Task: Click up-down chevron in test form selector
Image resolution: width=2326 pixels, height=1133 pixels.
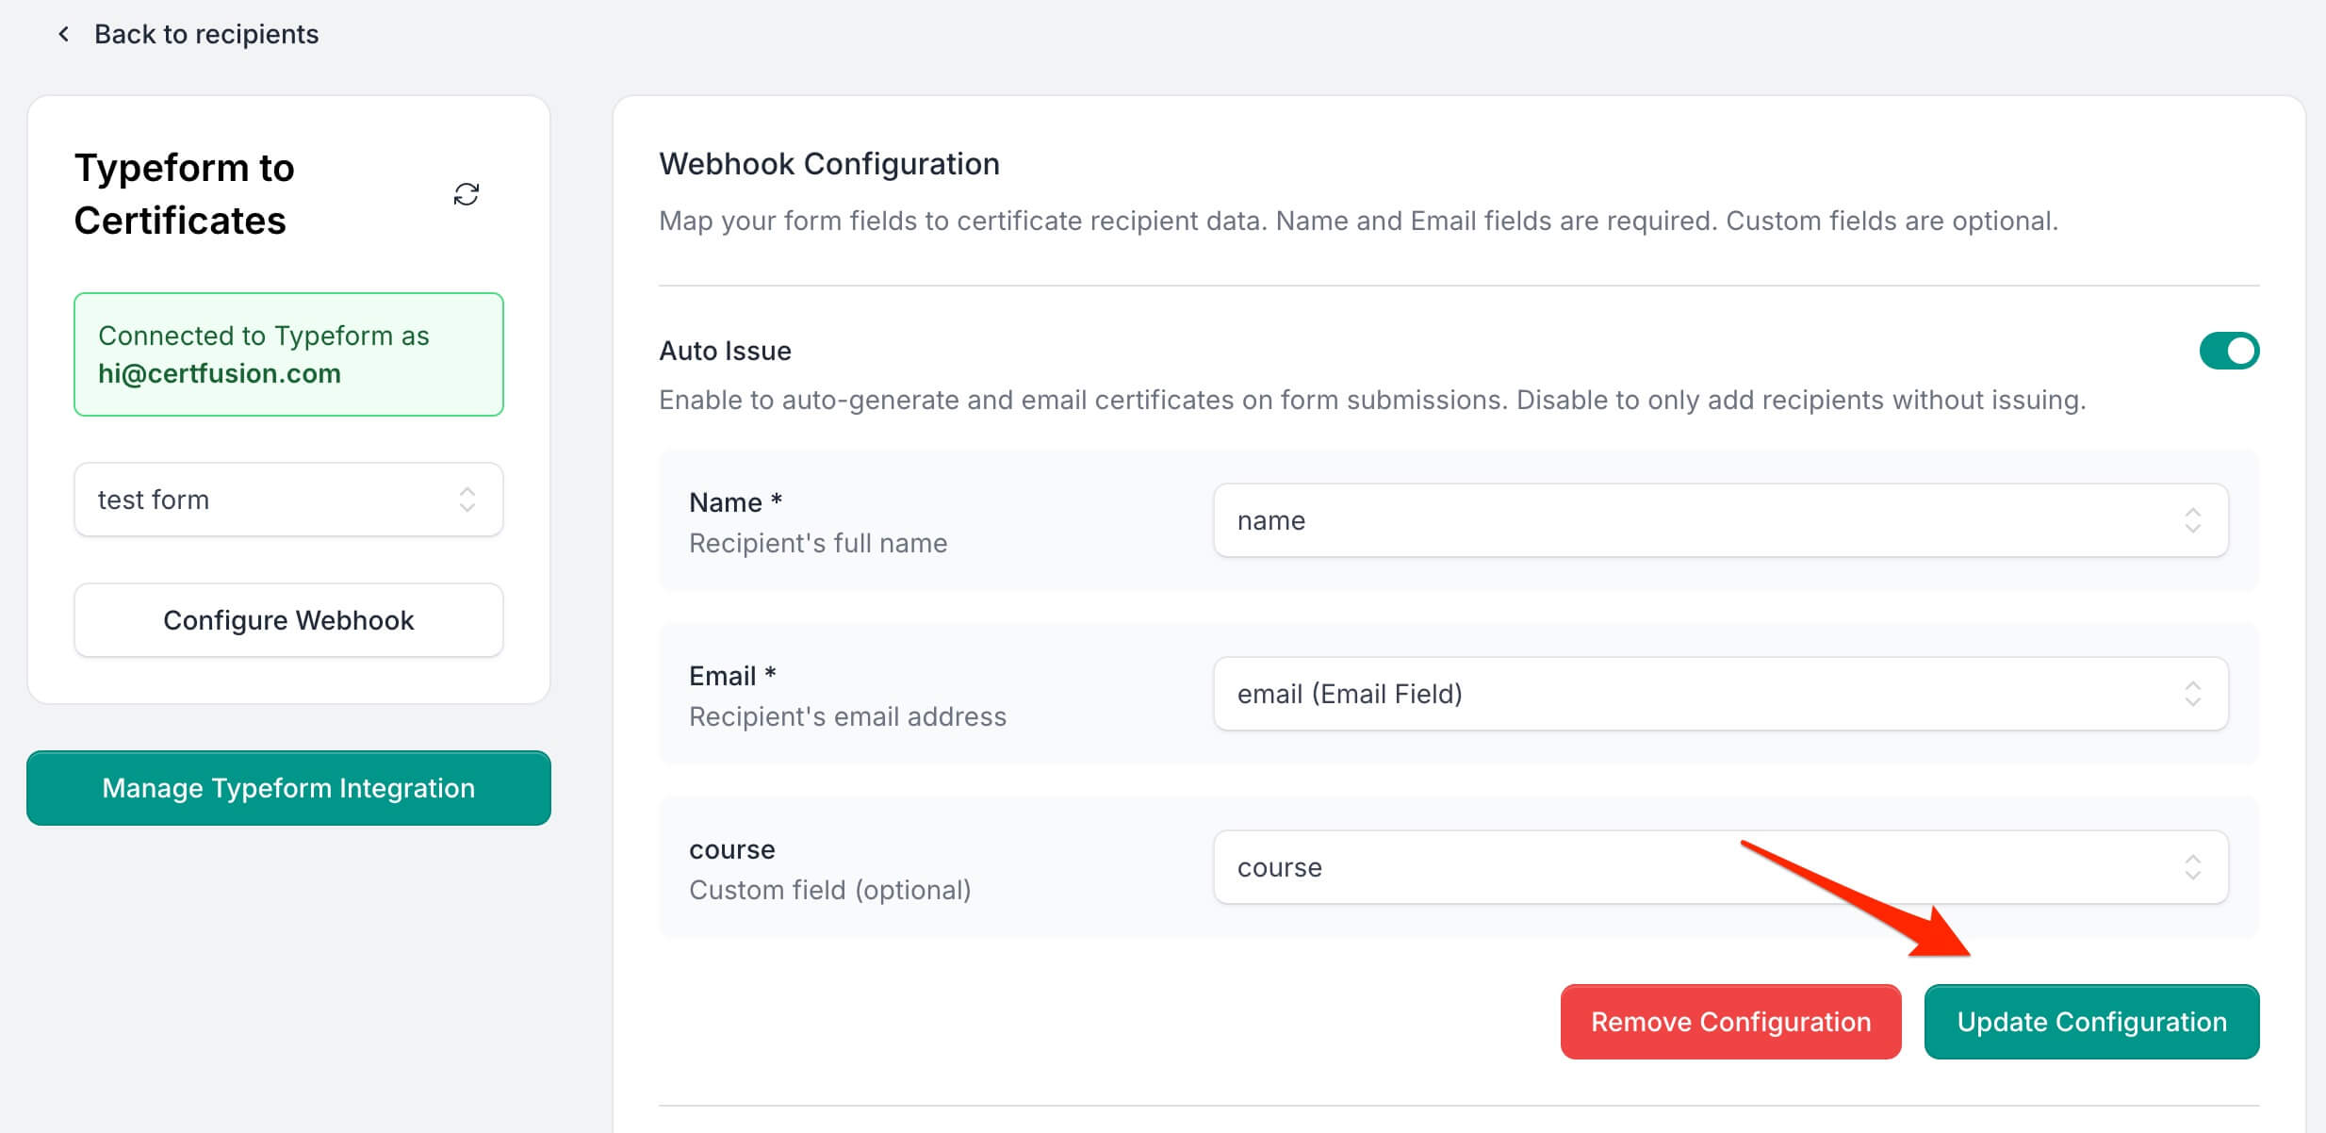Action: tap(467, 500)
